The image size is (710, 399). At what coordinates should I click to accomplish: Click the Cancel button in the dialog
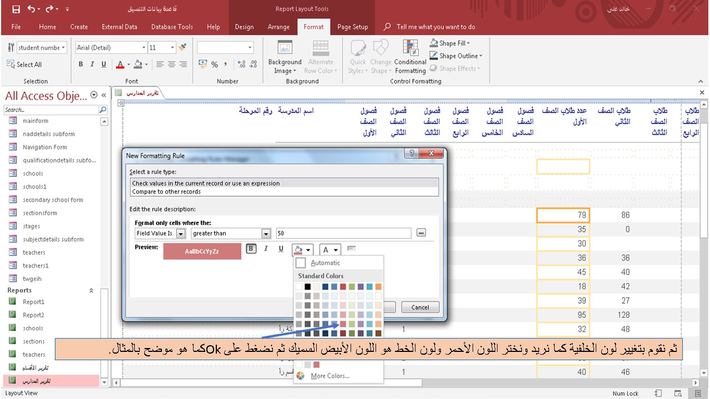coord(420,307)
